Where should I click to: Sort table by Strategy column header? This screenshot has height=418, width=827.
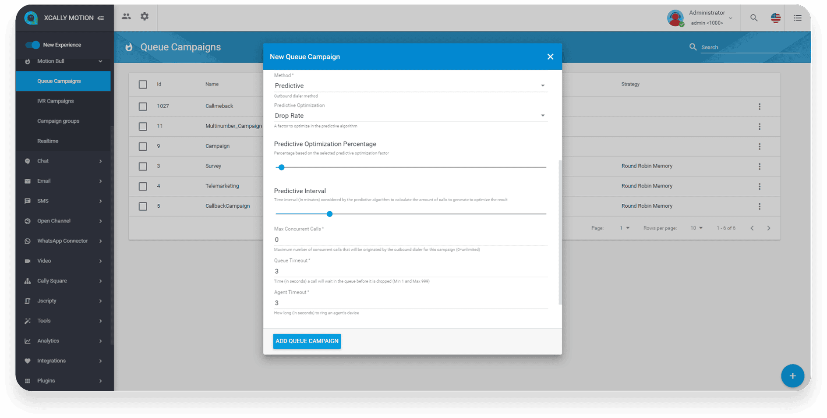click(x=630, y=84)
